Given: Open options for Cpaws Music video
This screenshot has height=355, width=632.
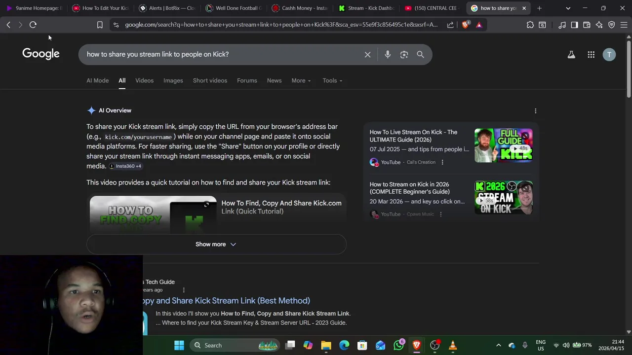Looking at the screenshot, I should [441, 214].
